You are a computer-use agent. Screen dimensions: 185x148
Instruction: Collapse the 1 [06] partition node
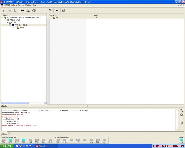7,23
